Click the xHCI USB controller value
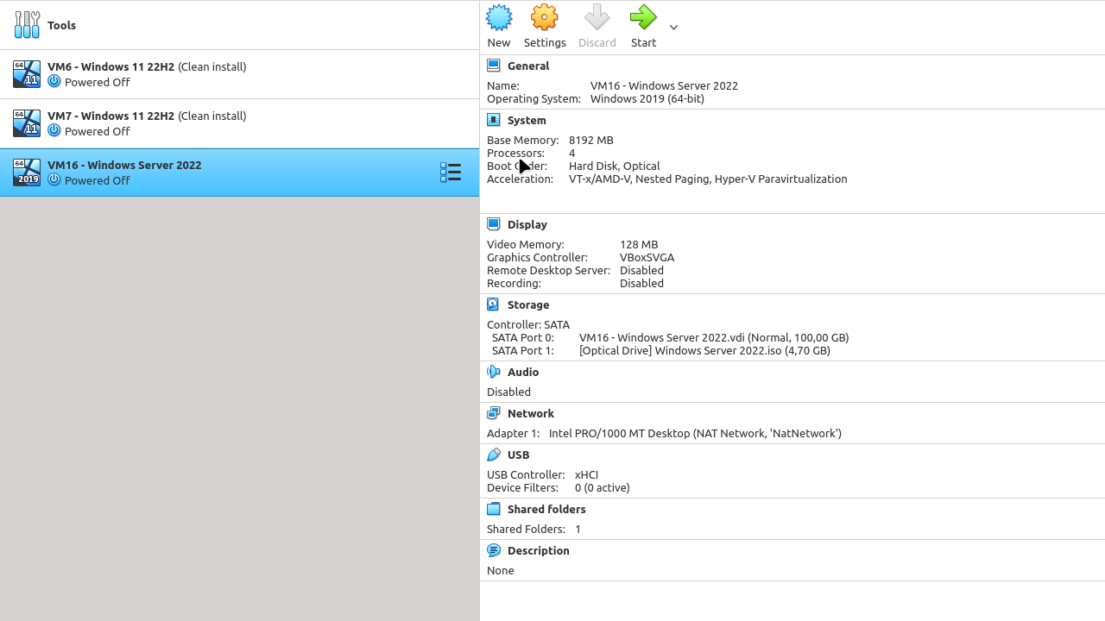Screen dimensions: 1105x621 tap(587, 474)
